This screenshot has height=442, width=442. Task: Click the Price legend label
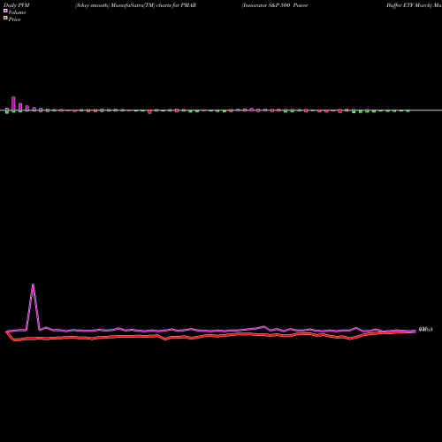click(14, 19)
